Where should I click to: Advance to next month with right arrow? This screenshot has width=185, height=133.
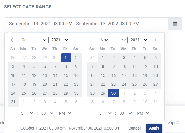pos(156,40)
